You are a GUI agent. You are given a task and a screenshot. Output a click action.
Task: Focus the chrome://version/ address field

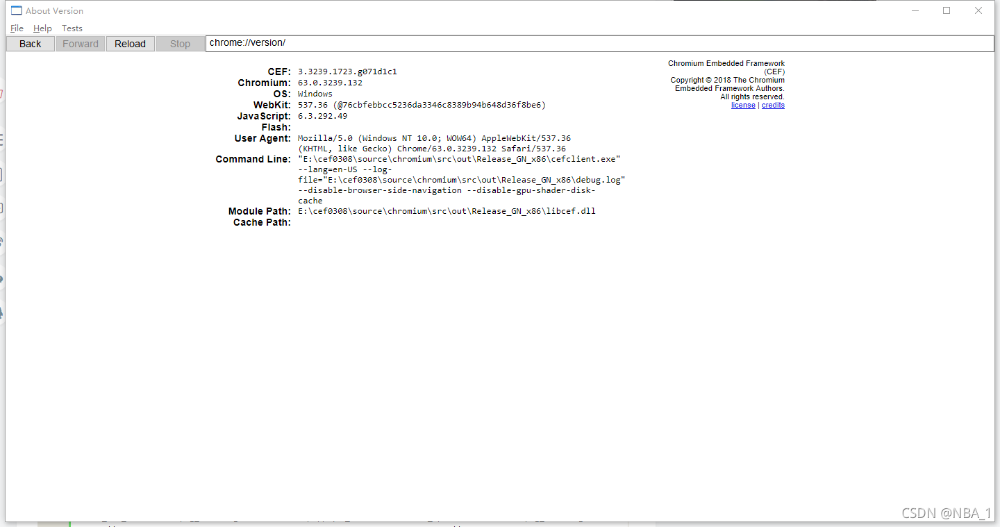[600, 43]
